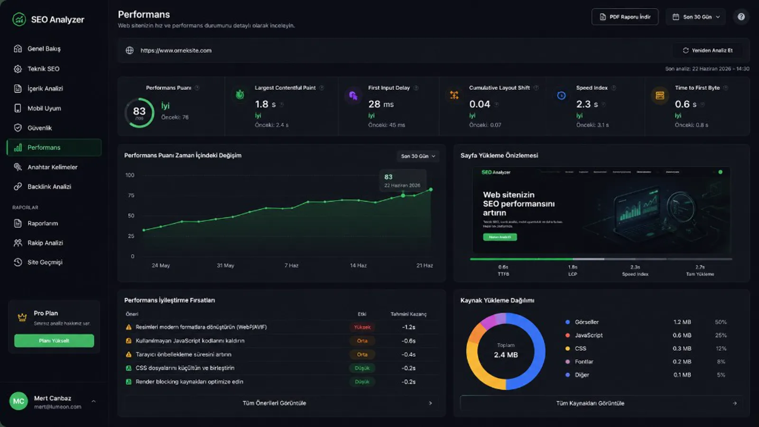Open the Son 30 Gün header dropdown
Viewport: 759px width, 427px height.
pos(696,17)
